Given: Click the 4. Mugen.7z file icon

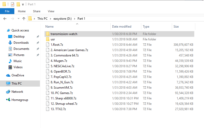Looking at the screenshot, I should [x=48, y=61].
